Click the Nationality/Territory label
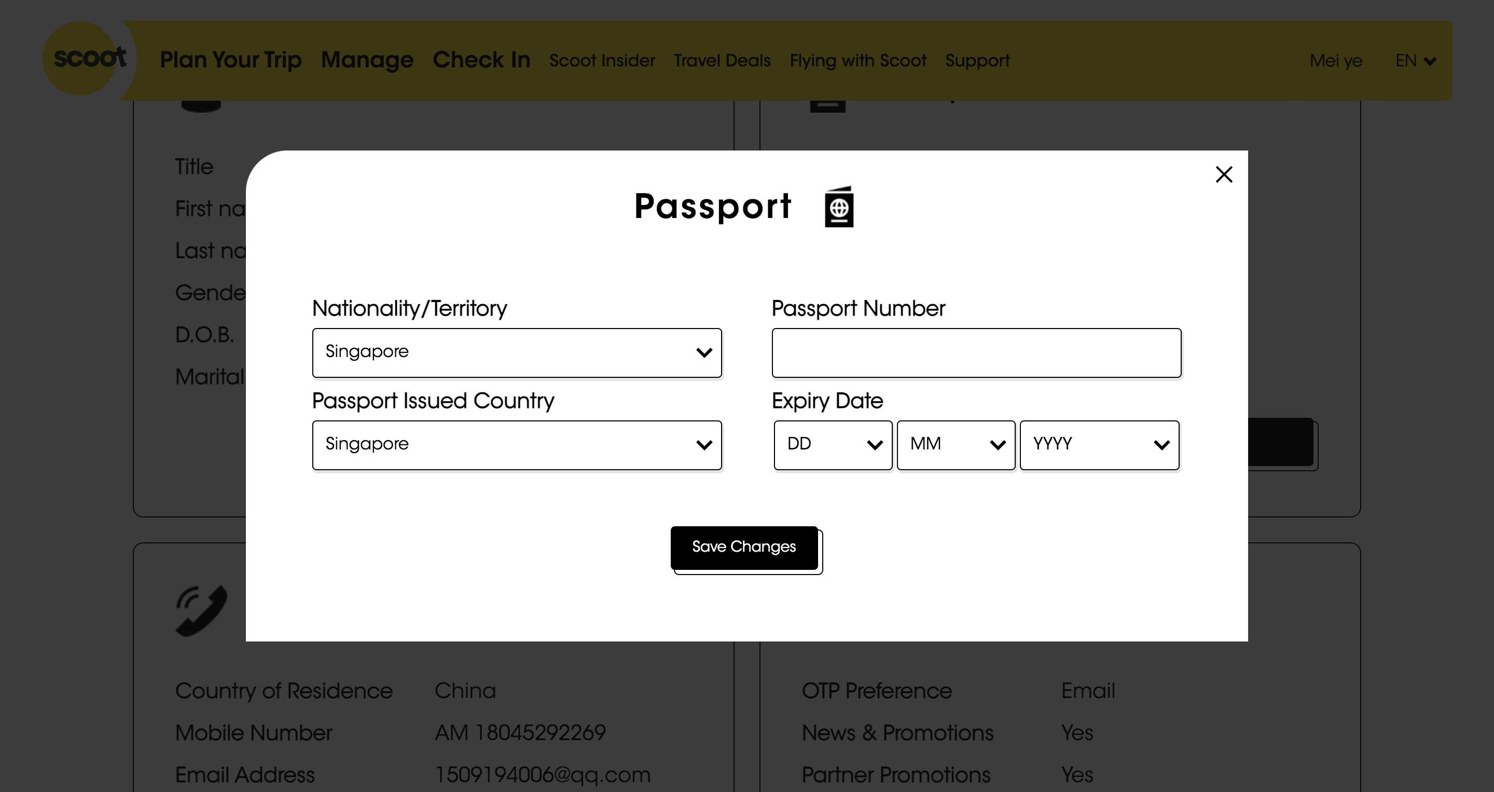The height and width of the screenshot is (792, 1494). [x=409, y=309]
